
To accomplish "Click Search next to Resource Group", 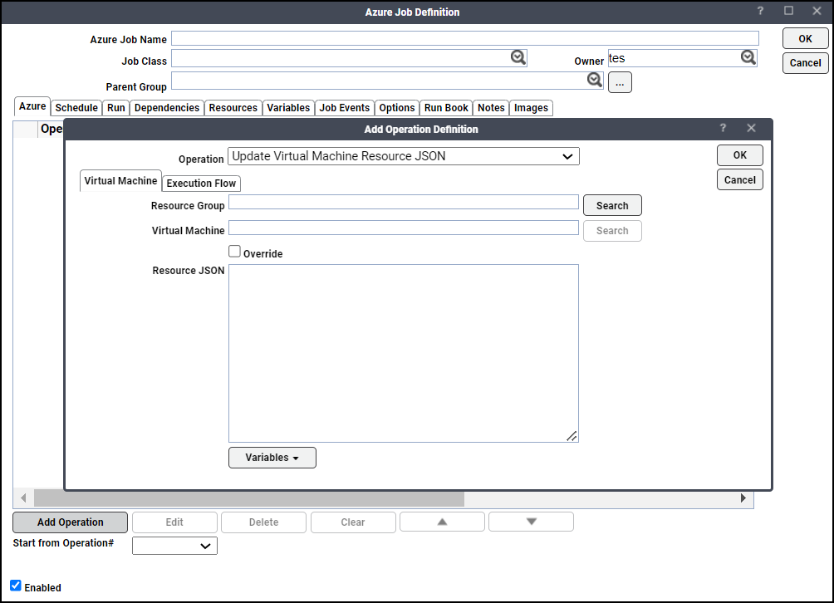I will pos(612,206).
